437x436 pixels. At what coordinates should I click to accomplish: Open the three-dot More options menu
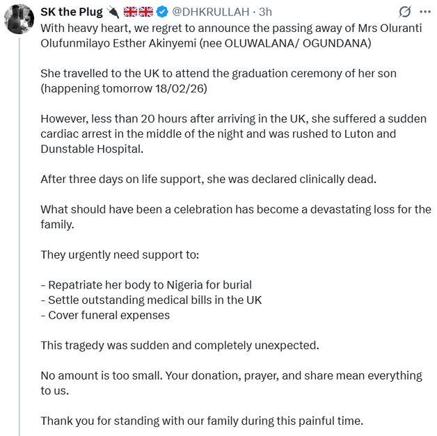click(x=424, y=12)
